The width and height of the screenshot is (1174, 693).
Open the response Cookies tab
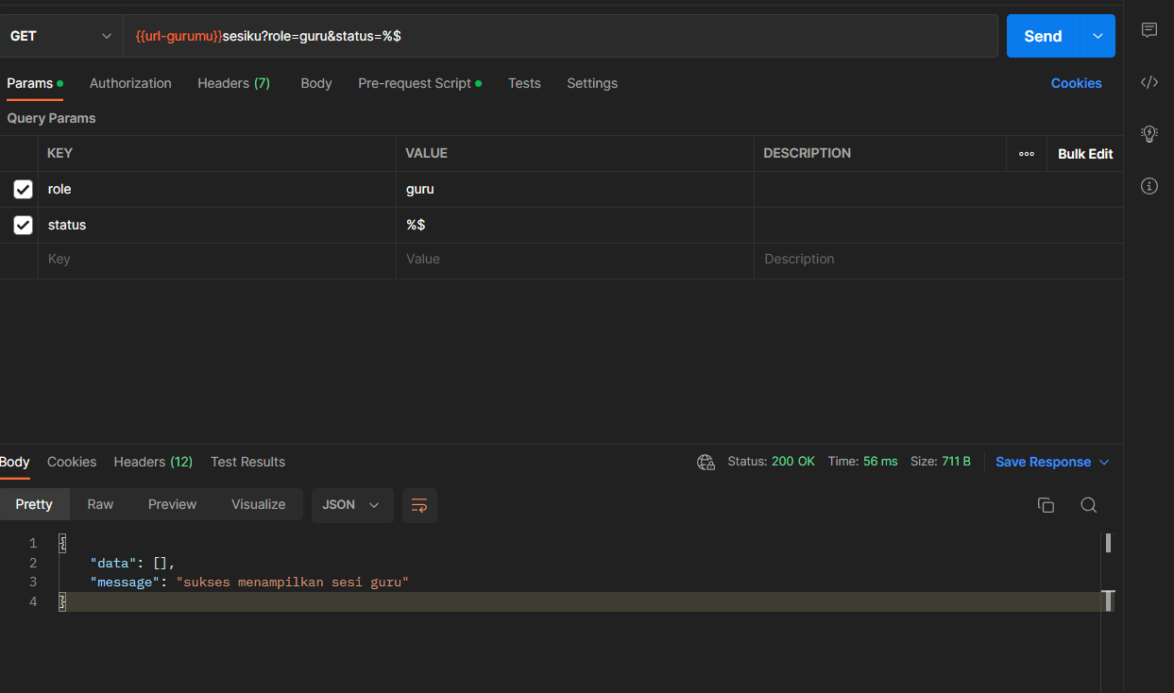pyautogui.click(x=72, y=462)
